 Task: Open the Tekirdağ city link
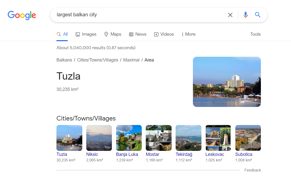[184, 154]
